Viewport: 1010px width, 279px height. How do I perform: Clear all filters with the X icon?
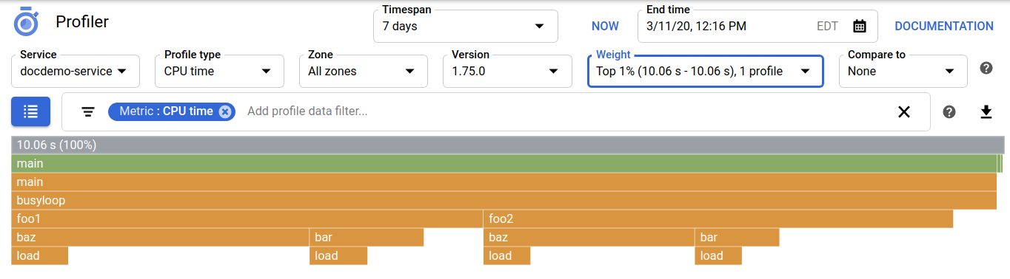coord(903,112)
